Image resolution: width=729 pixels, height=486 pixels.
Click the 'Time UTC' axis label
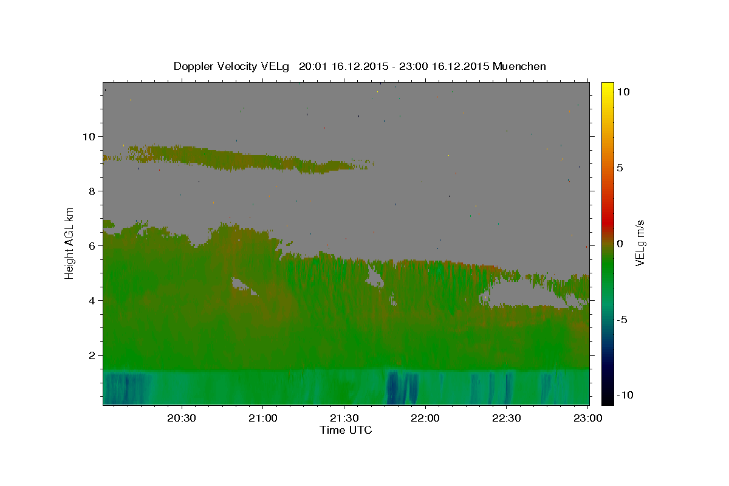tap(346, 430)
